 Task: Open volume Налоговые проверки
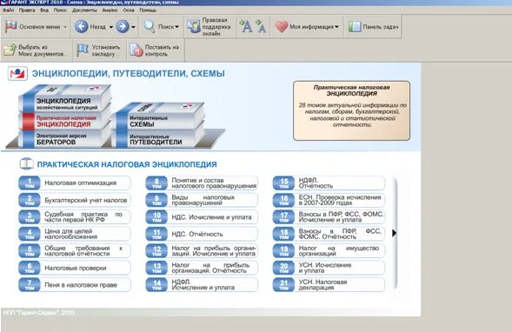75,268
